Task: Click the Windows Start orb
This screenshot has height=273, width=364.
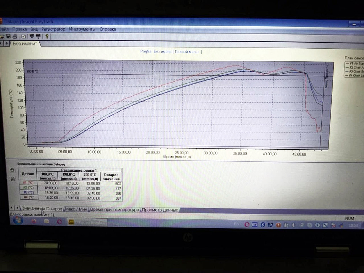Action: pos(17,221)
